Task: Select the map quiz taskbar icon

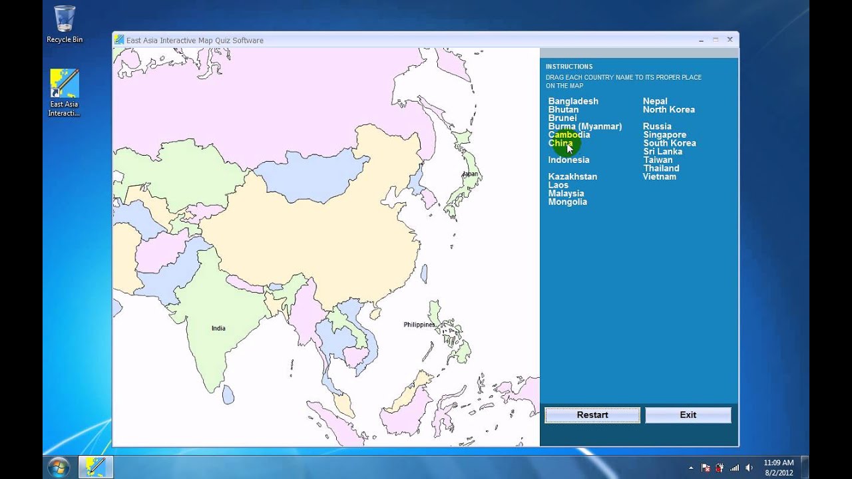Action: tap(96, 467)
